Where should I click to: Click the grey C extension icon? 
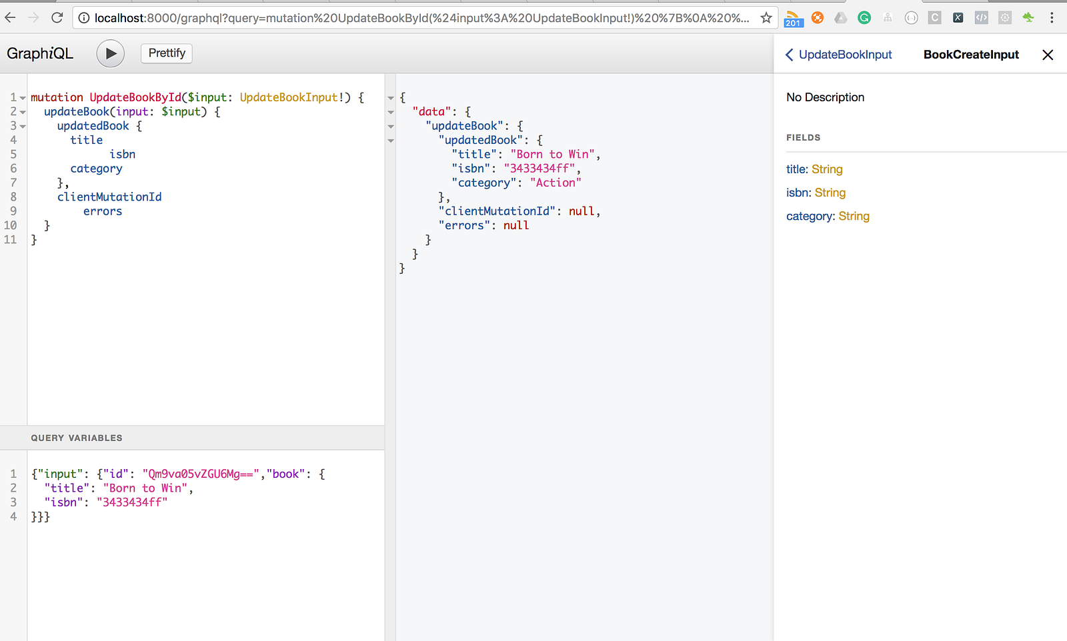click(x=935, y=18)
